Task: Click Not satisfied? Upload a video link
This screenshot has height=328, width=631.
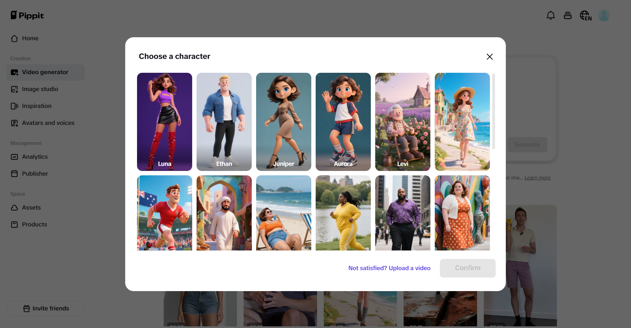Action: click(389, 268)
